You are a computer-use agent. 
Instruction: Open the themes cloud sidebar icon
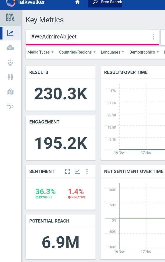point(10,48)
